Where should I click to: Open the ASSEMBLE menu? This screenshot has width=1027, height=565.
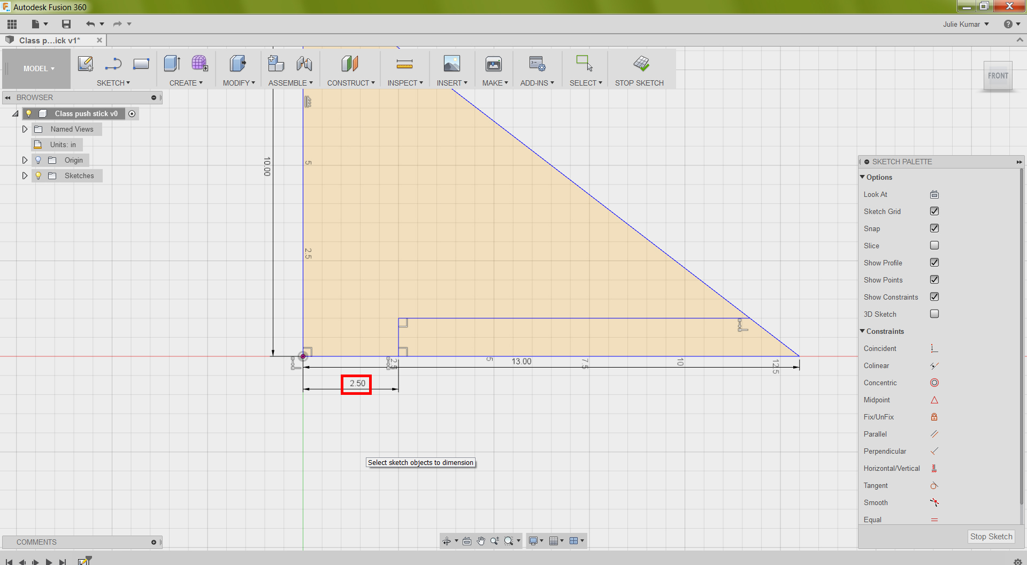[x=291, y=83]
